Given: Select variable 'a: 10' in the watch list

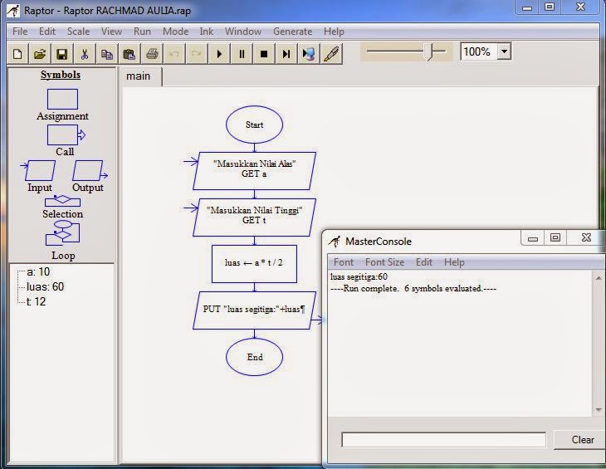Looking at the screenshot, I should click(38, 272).
